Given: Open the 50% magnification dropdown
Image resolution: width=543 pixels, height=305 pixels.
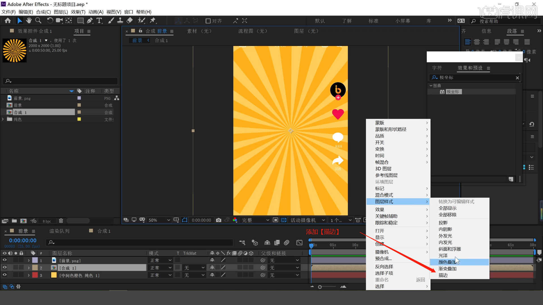Looking at the screenshot, I should (x=159, y=220).
